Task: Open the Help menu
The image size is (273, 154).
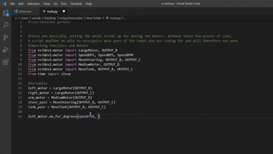Action: pyautogui.click(x=89, y=4)
